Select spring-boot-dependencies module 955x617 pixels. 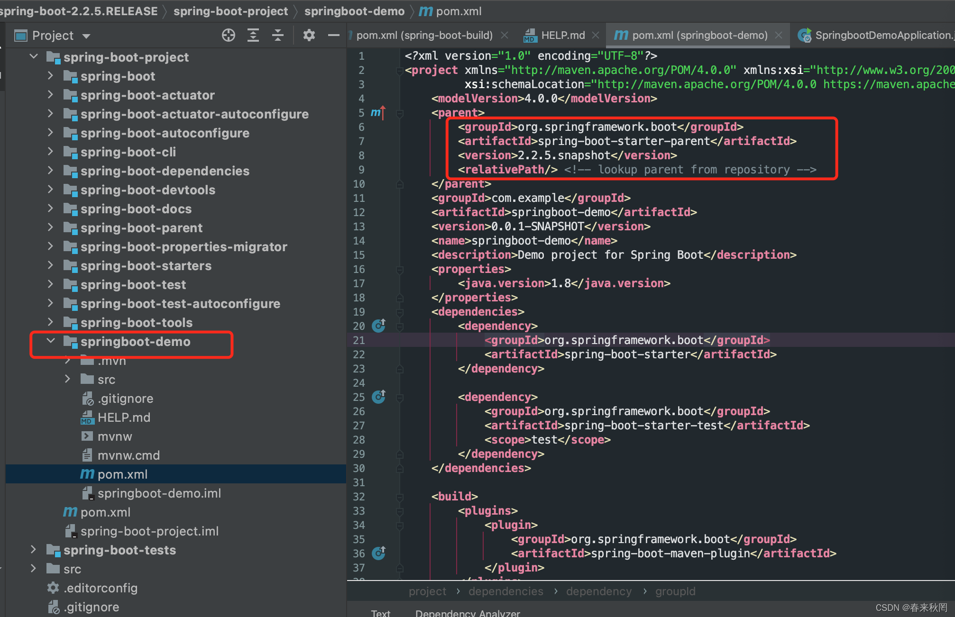pos(165,171)
